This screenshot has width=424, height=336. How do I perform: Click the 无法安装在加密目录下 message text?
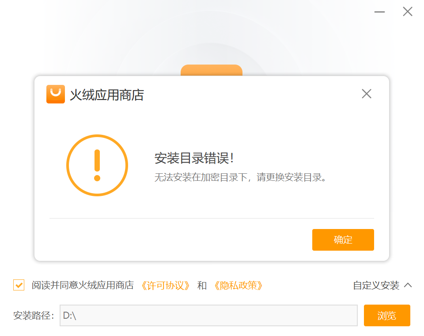pos(241,178)
